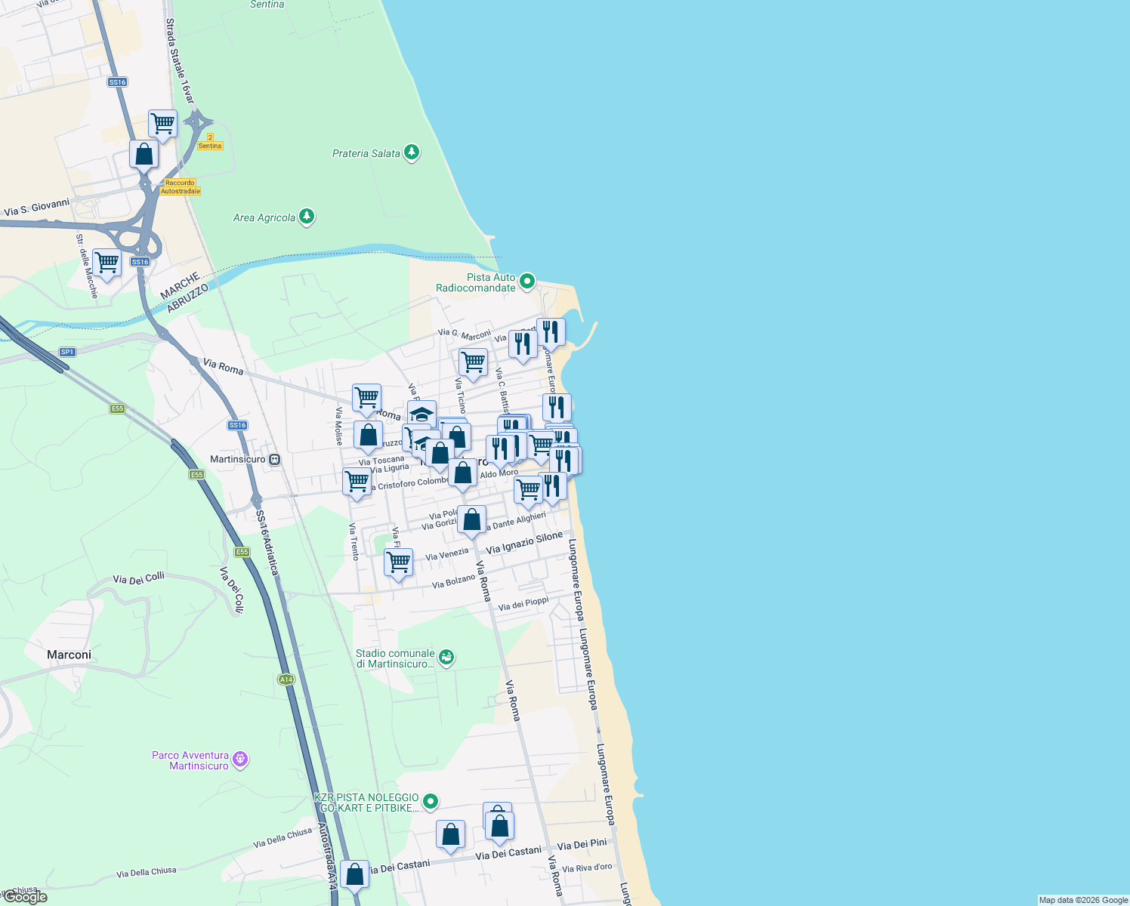
Task: Click the SS16 road shield label
Action: (x=141, y=263)
